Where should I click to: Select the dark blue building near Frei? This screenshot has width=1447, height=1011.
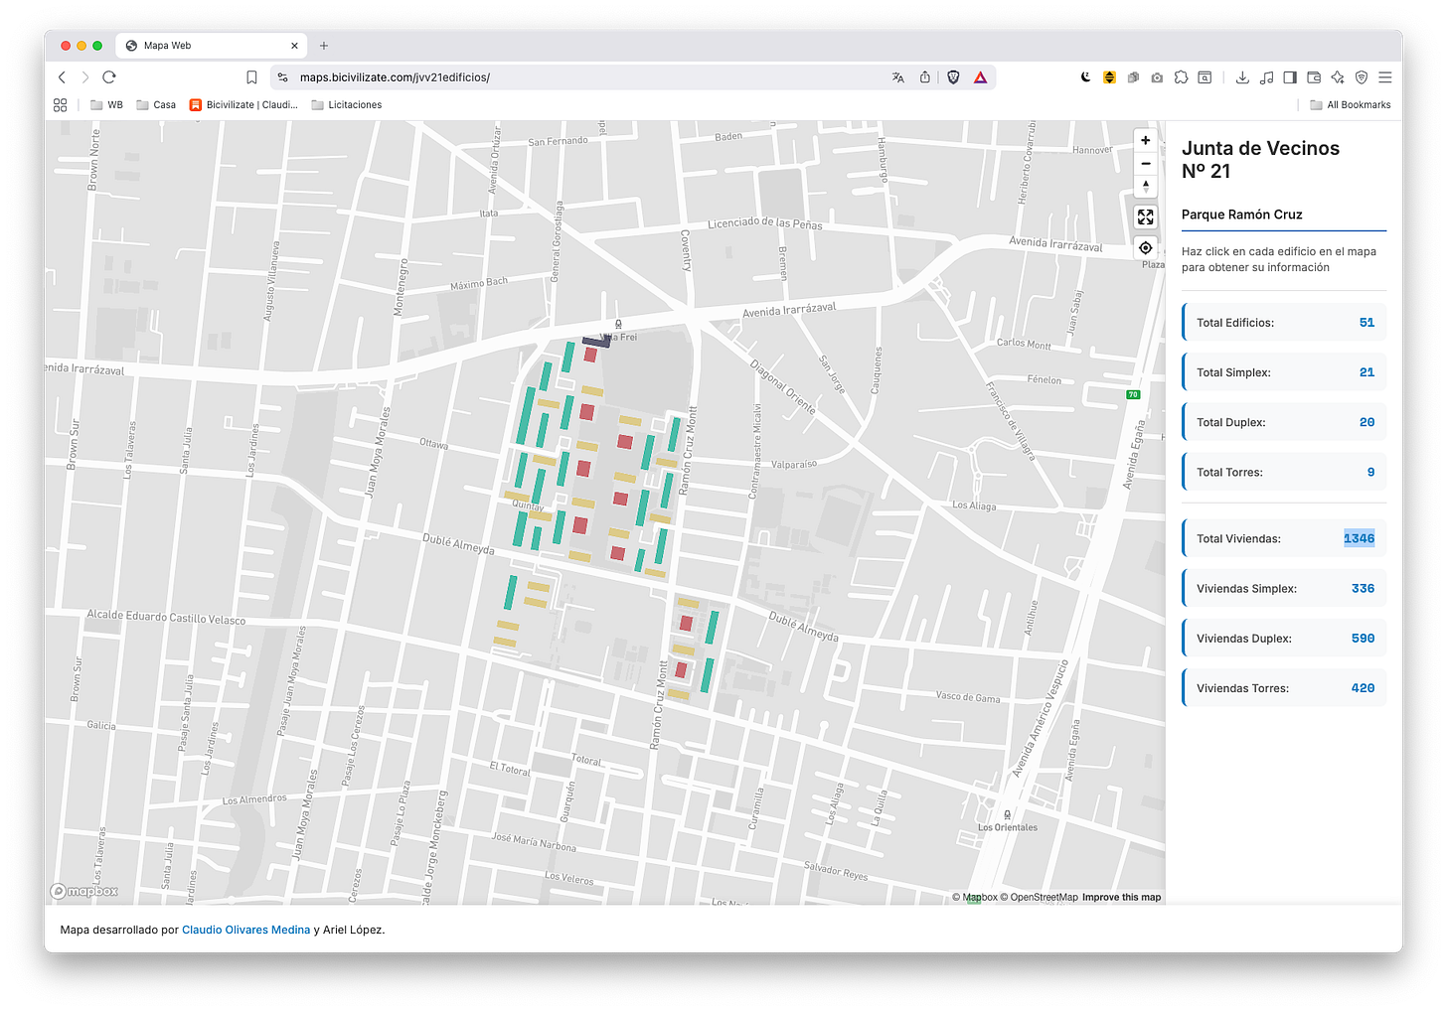[x=596, y=341]
